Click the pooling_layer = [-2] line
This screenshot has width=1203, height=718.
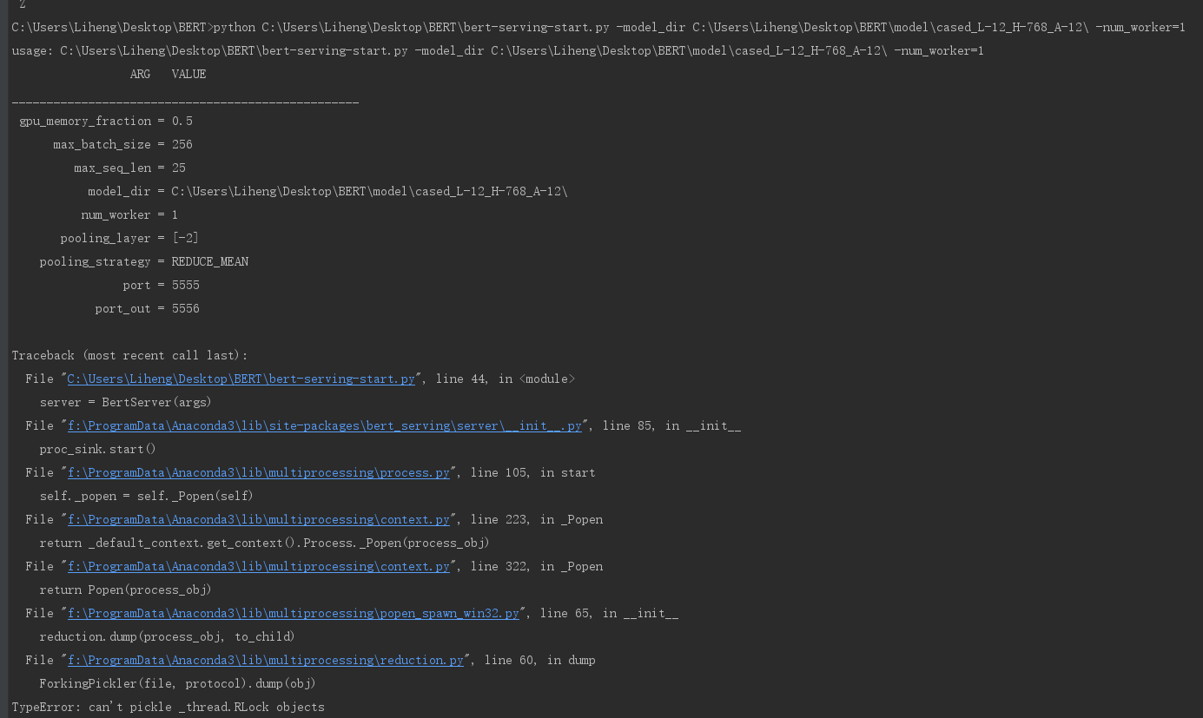129,239
